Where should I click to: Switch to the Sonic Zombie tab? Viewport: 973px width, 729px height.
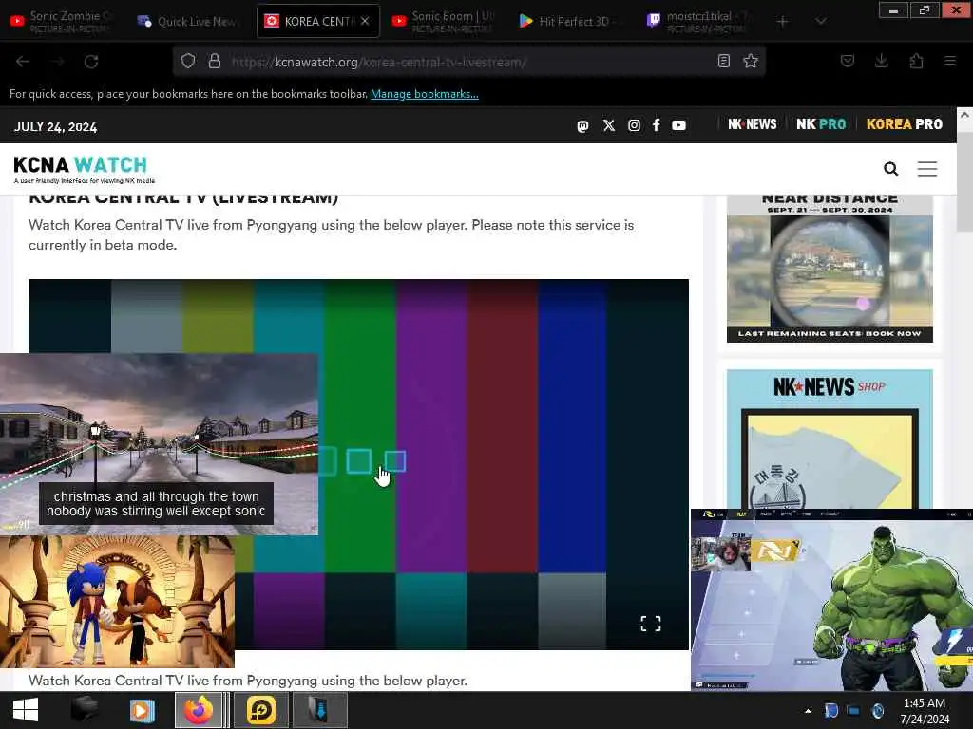(x=61, y=21)
